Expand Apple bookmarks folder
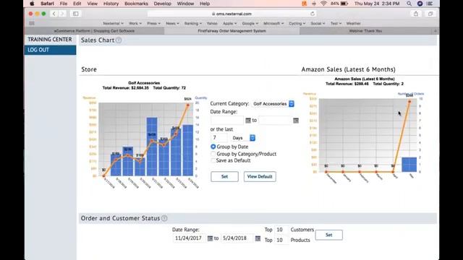Screen dimensions: 463x260 click(x=230, y=23)
